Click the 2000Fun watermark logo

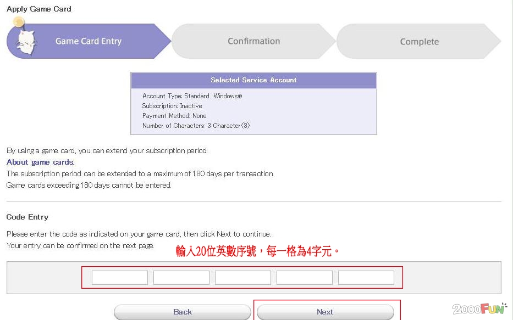coord(479,308)
